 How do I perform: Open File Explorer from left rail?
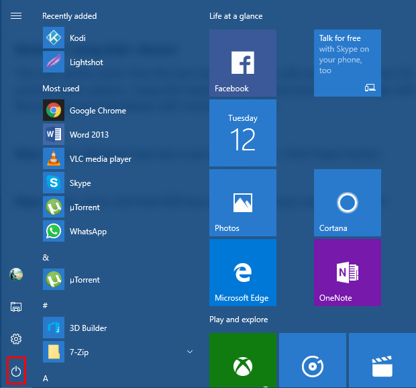[x=16, y=307]
